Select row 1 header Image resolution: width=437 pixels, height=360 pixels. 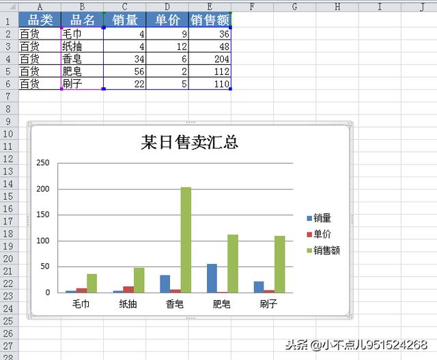coord(8,21)
